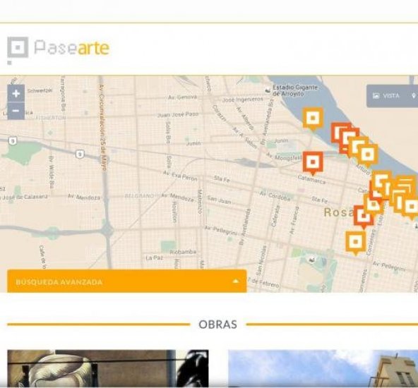Image resolution: width=418 pixels, height=388 pixels.
Task: Zoom out using the minus button
Action: pyautogui.click(x=16, y=111)
